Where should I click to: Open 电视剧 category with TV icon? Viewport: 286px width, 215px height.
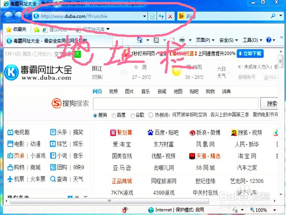(x=18, y=132)
